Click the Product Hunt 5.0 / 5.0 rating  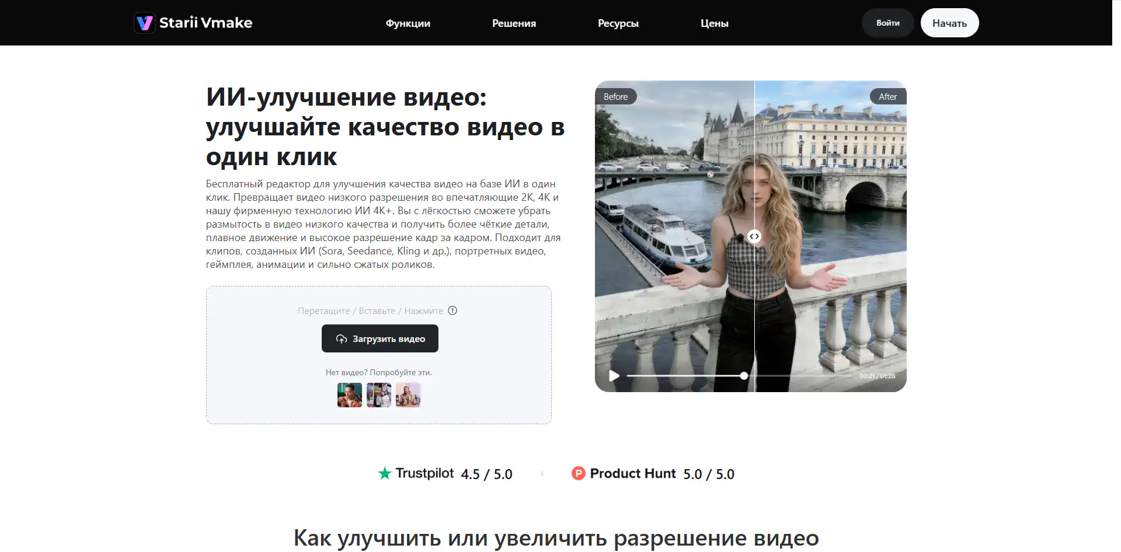tap(709, 474)
